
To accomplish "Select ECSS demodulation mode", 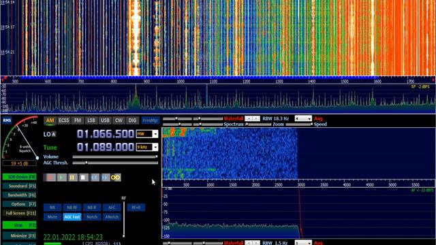I will point(63,120).
